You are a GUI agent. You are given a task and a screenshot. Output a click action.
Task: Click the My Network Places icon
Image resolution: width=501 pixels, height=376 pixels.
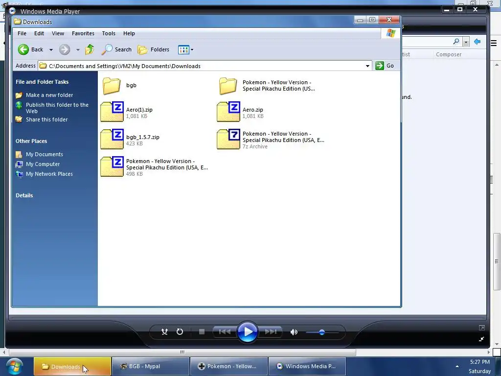click(x=19, y=174)
